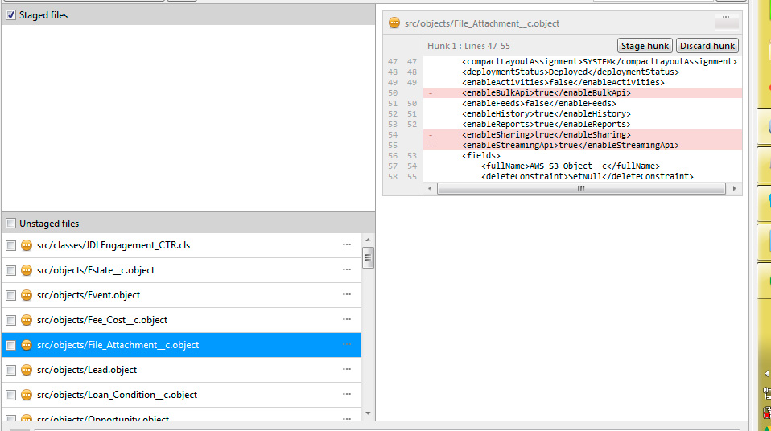Click the status icon for Fee_Cost__c.object
The image size is (771, 431).
tap(27, 320)
